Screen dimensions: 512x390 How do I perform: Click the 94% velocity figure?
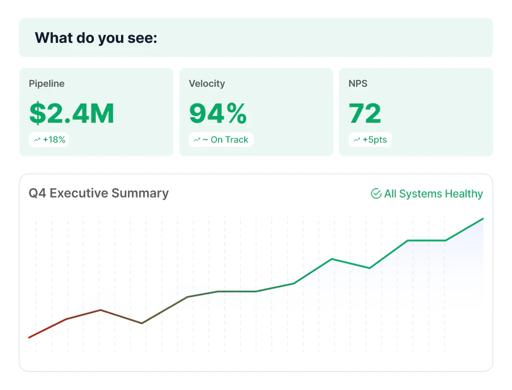217,113
